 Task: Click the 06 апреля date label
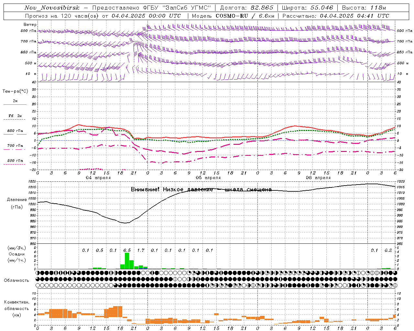318,178
